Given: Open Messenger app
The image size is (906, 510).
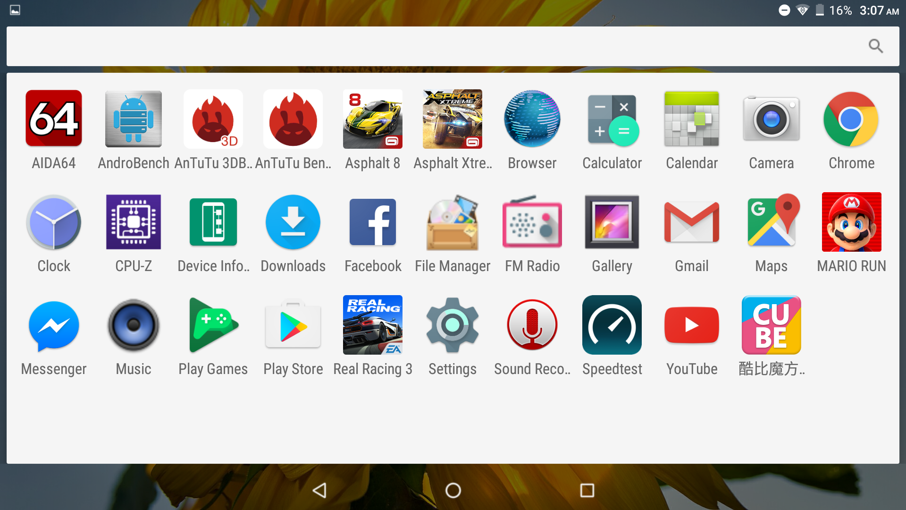Looking at the screenshot, I should (x=54, y=326).
